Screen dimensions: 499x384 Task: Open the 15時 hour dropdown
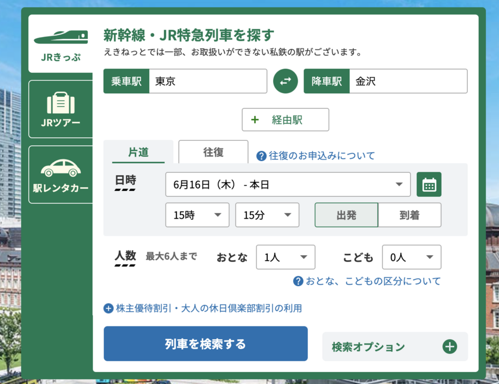click(197, 215)
